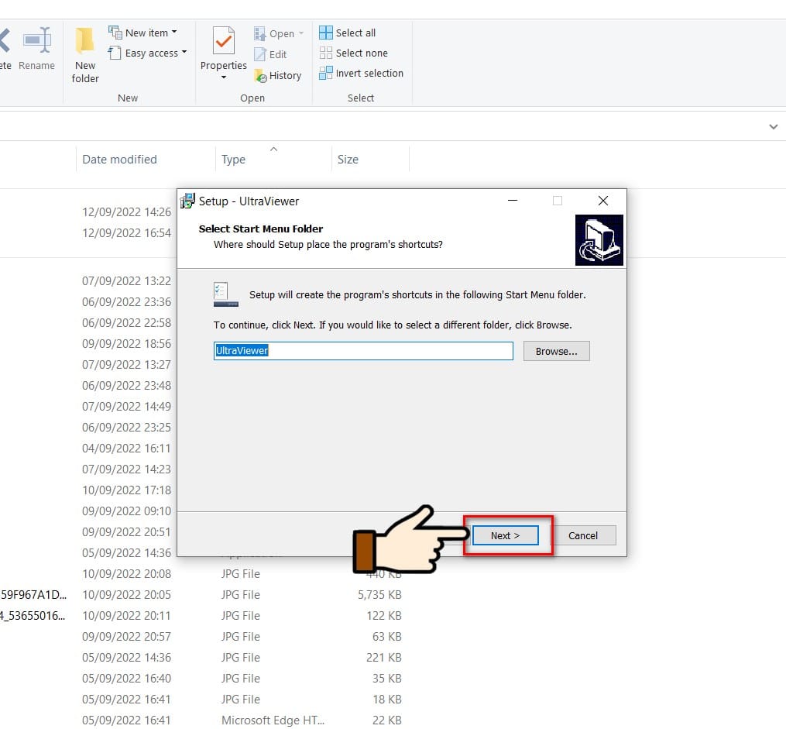The height and width of the screenshot is (729, 786).
Task: Click the Browse... button in Setup
Action: pos(557,352)
